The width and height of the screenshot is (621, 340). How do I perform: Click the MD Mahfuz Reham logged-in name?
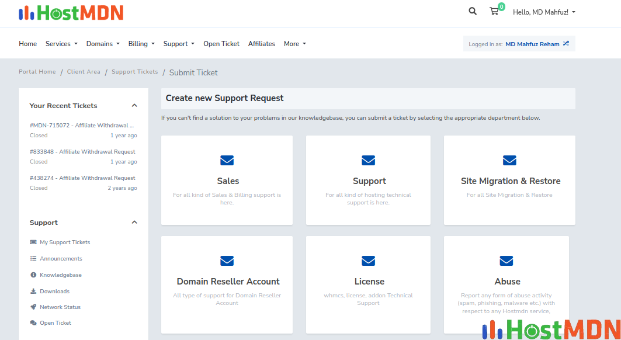pyautogui.click(x=532, y=44)
